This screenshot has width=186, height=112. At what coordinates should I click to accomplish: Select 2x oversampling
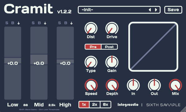pyautogui.click(x=95, y=105)
